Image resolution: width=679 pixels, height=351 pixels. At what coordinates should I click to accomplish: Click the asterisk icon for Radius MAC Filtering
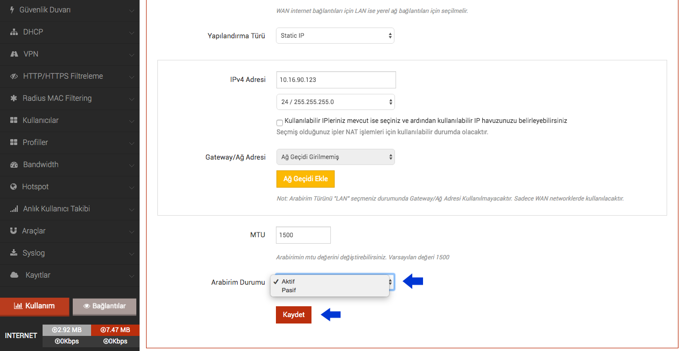13,98
